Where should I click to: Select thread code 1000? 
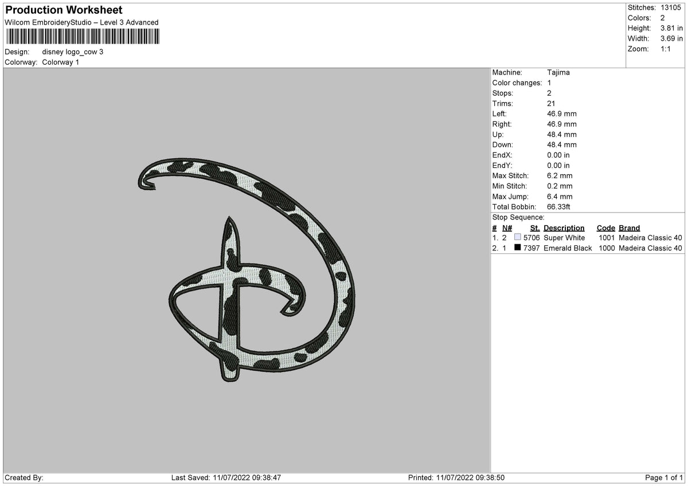click(x=607, y=248)
